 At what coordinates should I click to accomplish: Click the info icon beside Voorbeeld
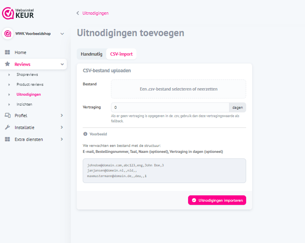[x=85, y=134]
